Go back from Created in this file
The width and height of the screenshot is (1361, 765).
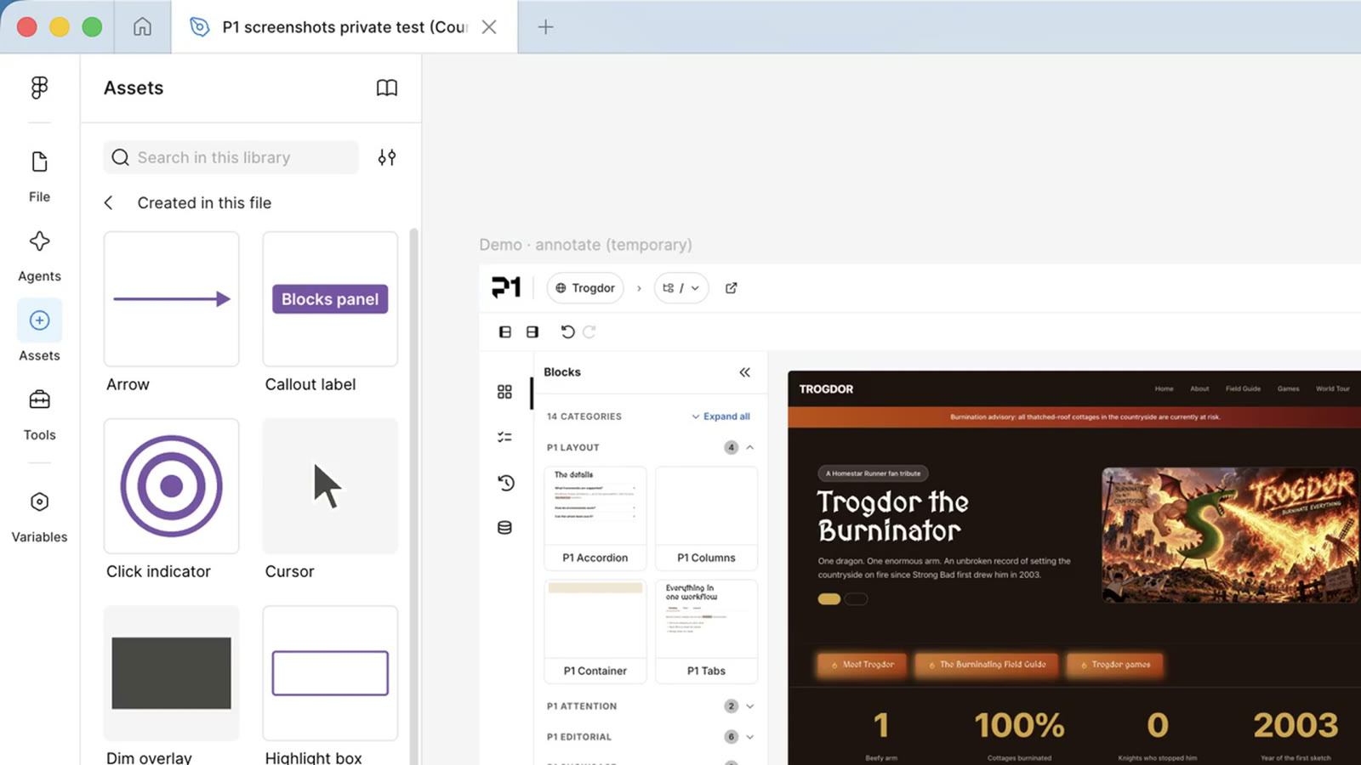(108, 203)
